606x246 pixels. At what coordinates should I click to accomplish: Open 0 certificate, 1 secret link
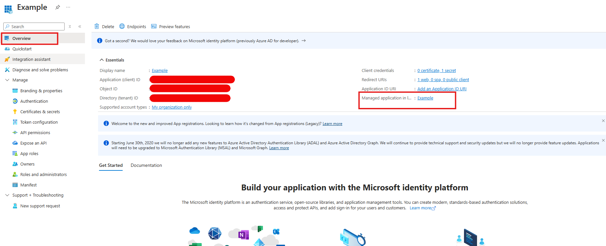pos(436,70)
